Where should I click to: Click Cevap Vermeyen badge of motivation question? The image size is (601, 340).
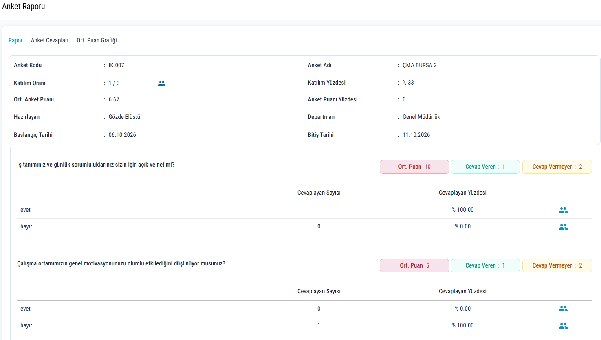[557, 266]
